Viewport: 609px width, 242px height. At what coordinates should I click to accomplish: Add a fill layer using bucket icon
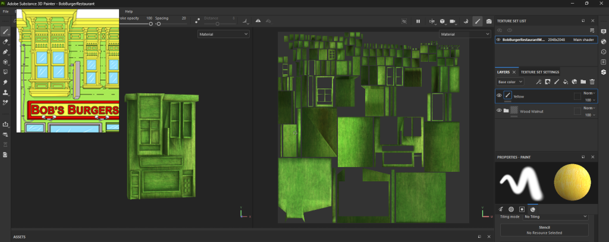566,81
